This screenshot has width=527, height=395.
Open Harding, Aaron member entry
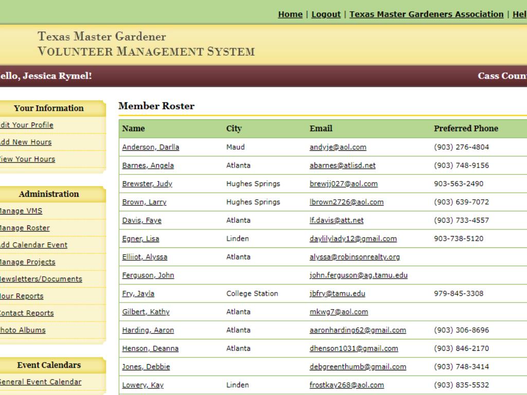click(x=148, y=330)
